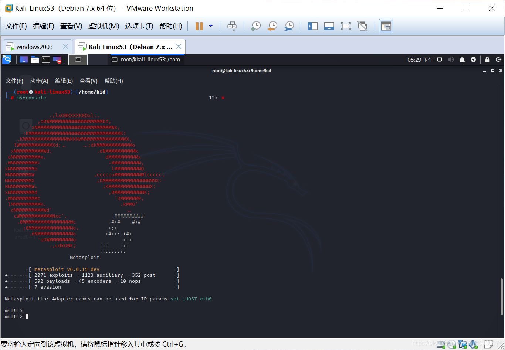This screenshot has width=505, height=350.
Task: Open the VMware 查看(V) menu
Action: pyautogui.click(x=71, y=26)
